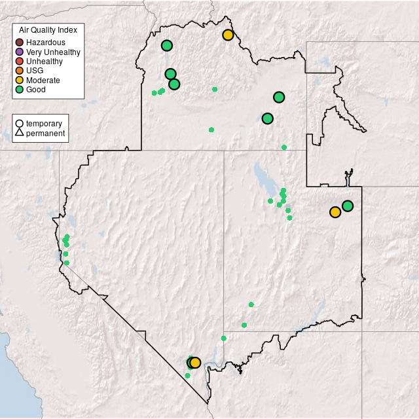Click the permanent triangle symbol in the legend

pyautogui.click(x=20, y=134)
